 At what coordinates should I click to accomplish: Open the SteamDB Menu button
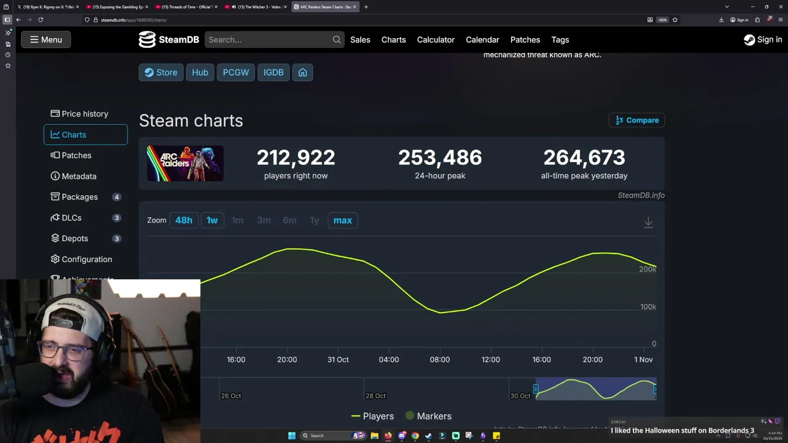point(46,39)
